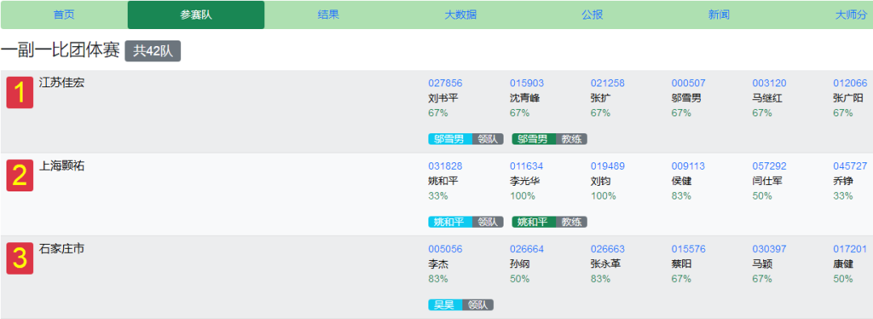Switch to the 大数据 tab
Image resolution: width=873 pixels, height=319 pixels.
click(x=461, y=15)
